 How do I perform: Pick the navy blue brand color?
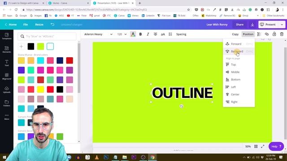[60, 60]
